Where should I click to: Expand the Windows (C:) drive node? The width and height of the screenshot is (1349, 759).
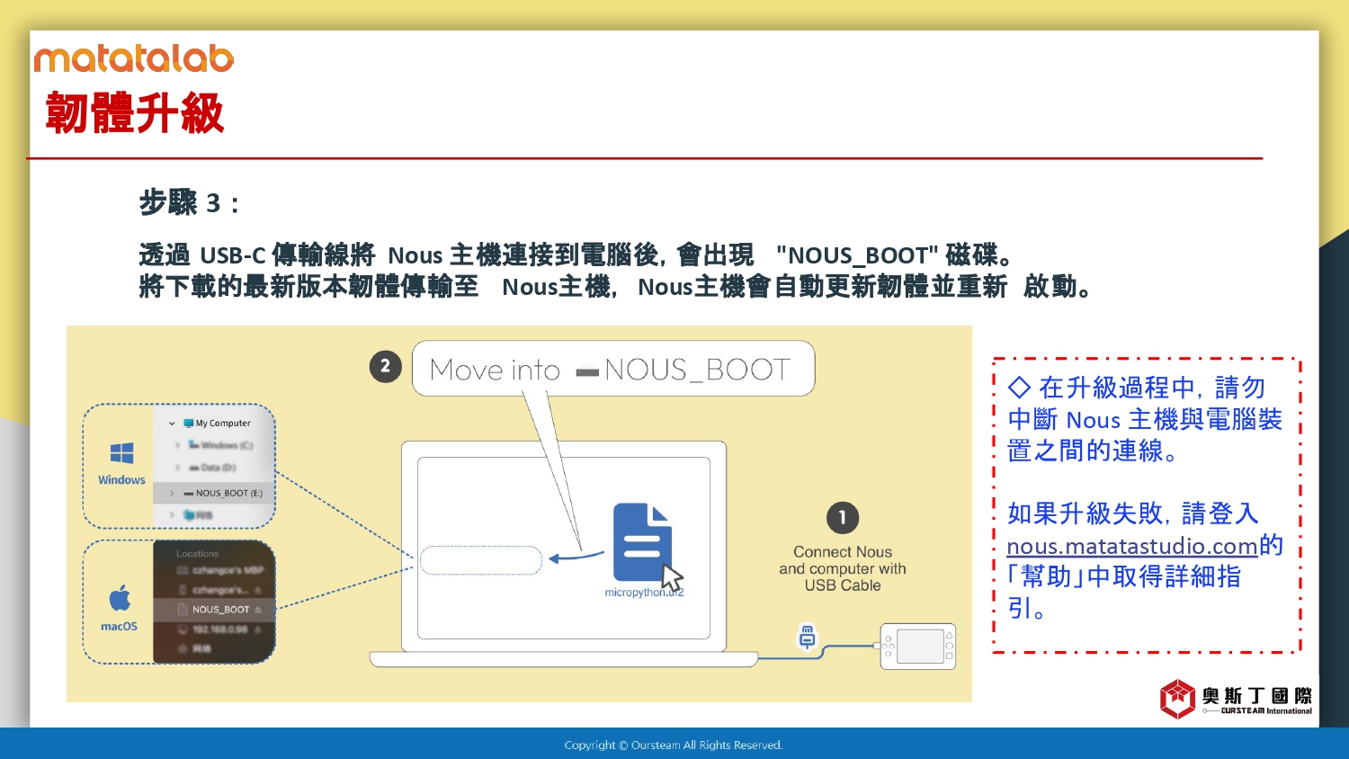[177, 445]
